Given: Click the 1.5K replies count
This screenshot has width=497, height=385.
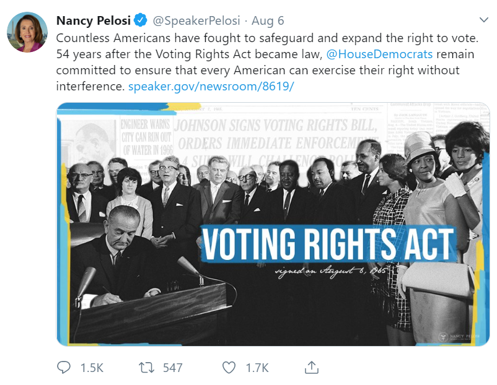Looking at the screenshot, I should pos(92,368).
